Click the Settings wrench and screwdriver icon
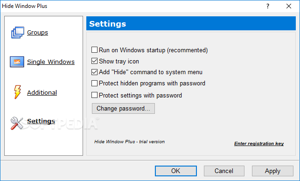The image size is (300, 181). point(17,123)
